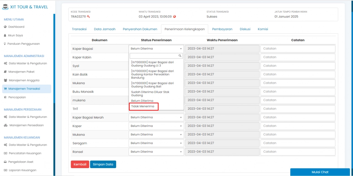Click the red Kembali button
Image resolution: width=353 pixels, height=176 pixels.
coord(80,164)
